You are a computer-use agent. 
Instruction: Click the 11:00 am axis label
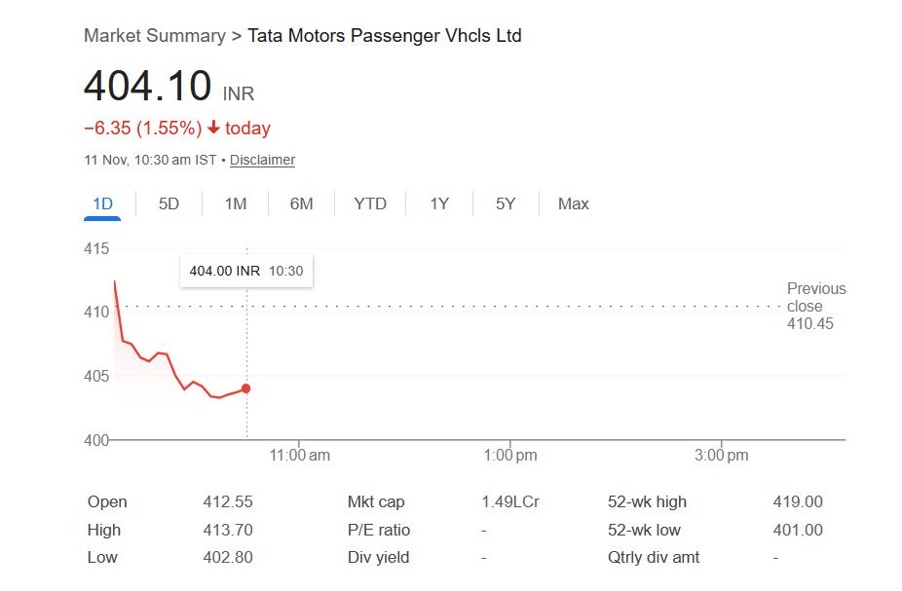[x=299, y=455]
